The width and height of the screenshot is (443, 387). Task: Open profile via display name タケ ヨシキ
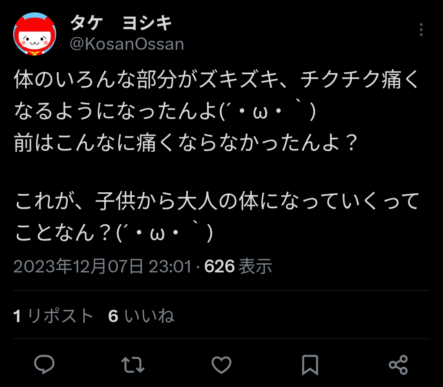(x=121, y=23)
